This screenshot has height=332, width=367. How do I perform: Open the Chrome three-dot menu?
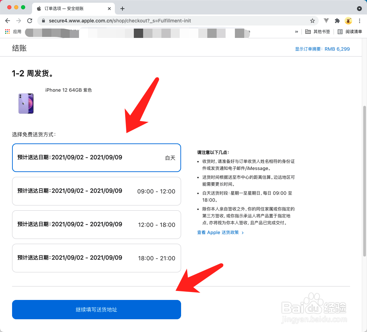pos(359,21)
